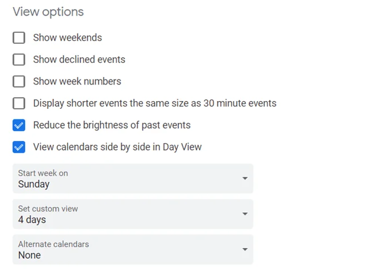Click the "Show declined events" label text
Screen dimensions: 378x276
79,59
